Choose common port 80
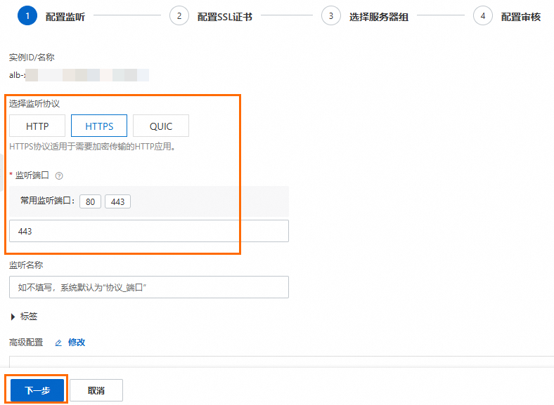Viewport: 554px width, 405px height. [91, 201]
